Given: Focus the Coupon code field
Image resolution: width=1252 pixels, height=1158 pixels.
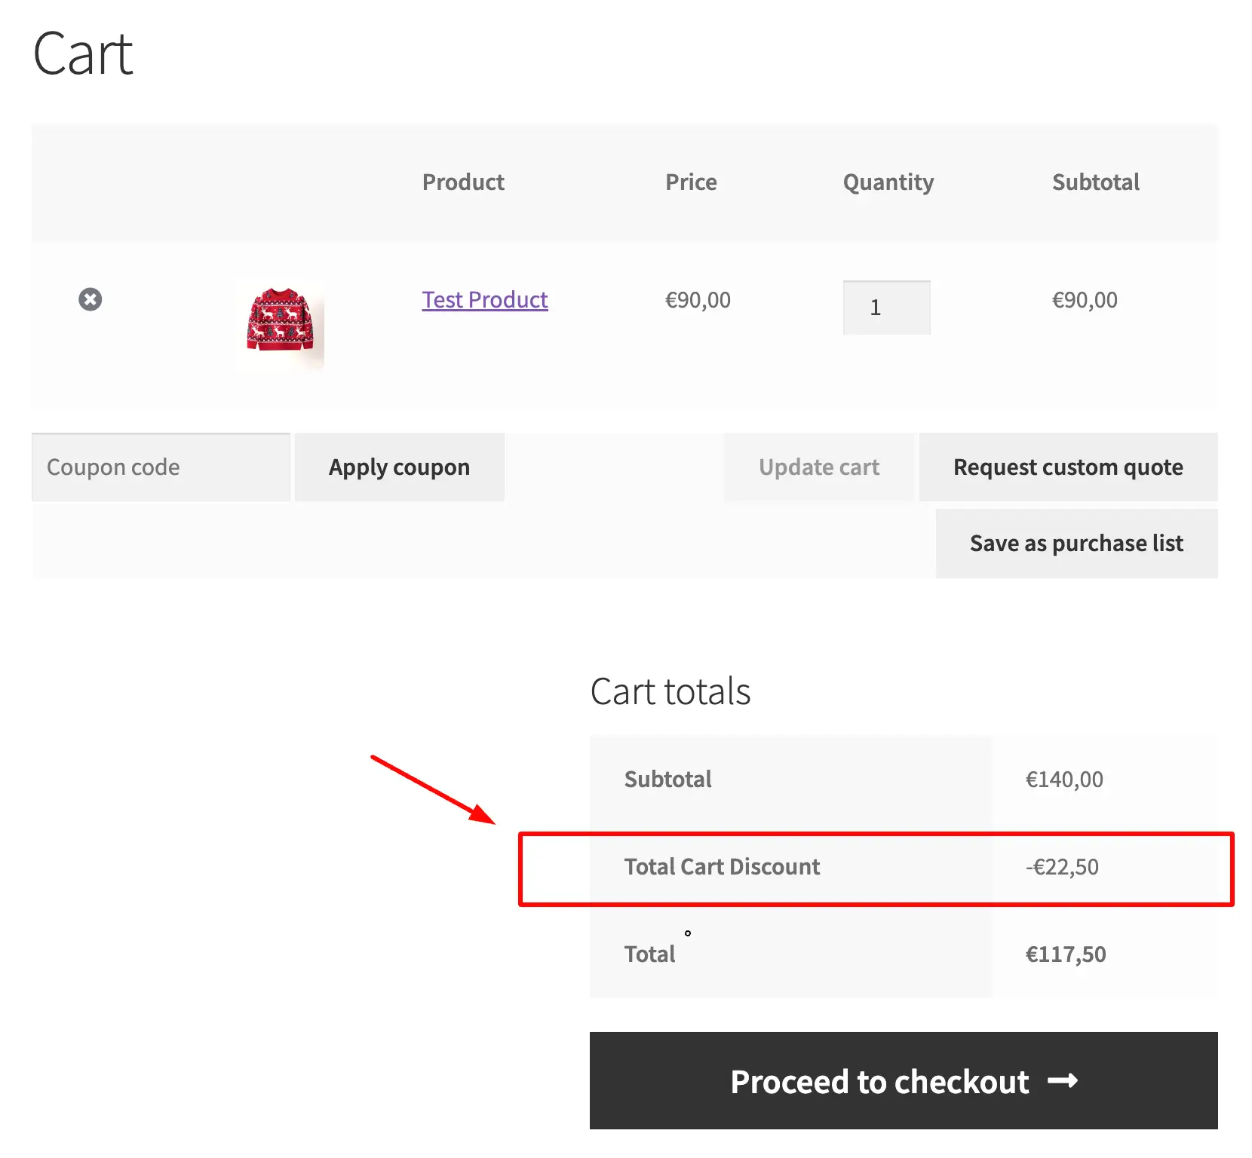Looking at the screenshot, I should pos(161,467).
